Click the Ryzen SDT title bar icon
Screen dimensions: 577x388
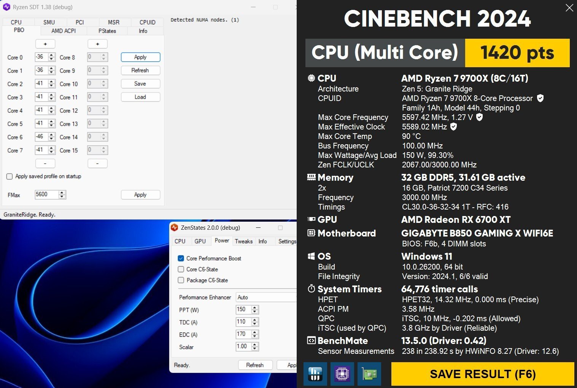coord(6,7)
